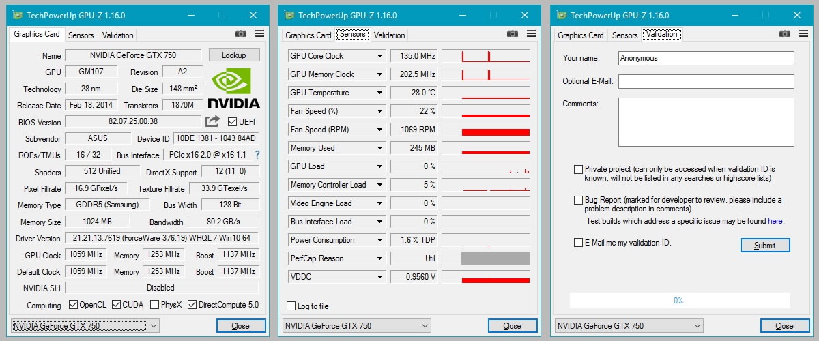Click the Bus Interface question mark icon
Screen dimensions: 819x341
coord(257,155)
